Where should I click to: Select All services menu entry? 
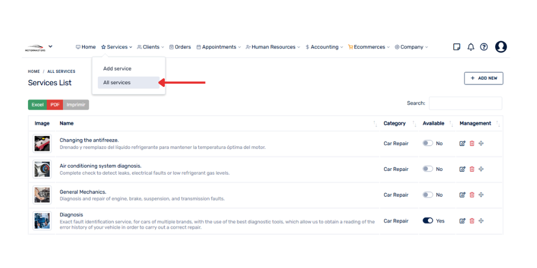117,83
